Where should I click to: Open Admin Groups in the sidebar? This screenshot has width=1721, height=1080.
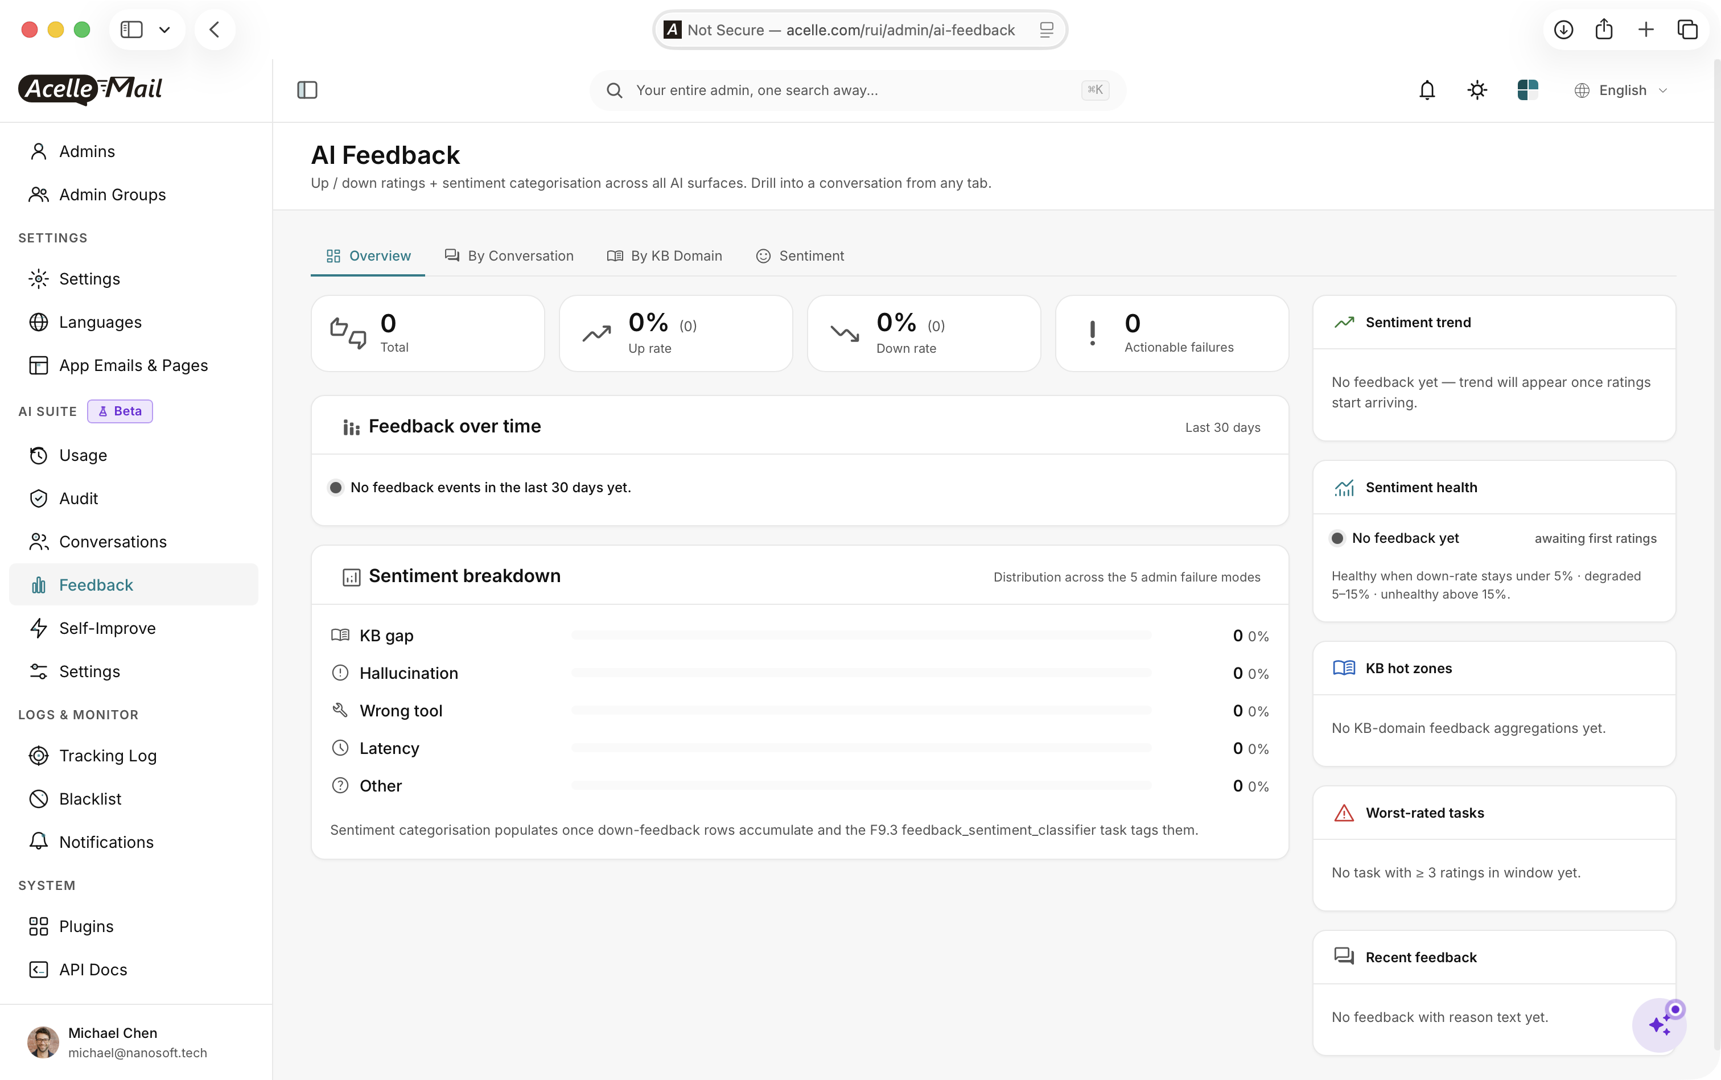[x=134, y=194]
